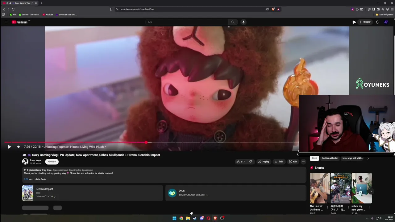Click the sparkle icon beside Oluştur
The height and width of the screenshot is (222, 395).
click(x=354, y=22)
